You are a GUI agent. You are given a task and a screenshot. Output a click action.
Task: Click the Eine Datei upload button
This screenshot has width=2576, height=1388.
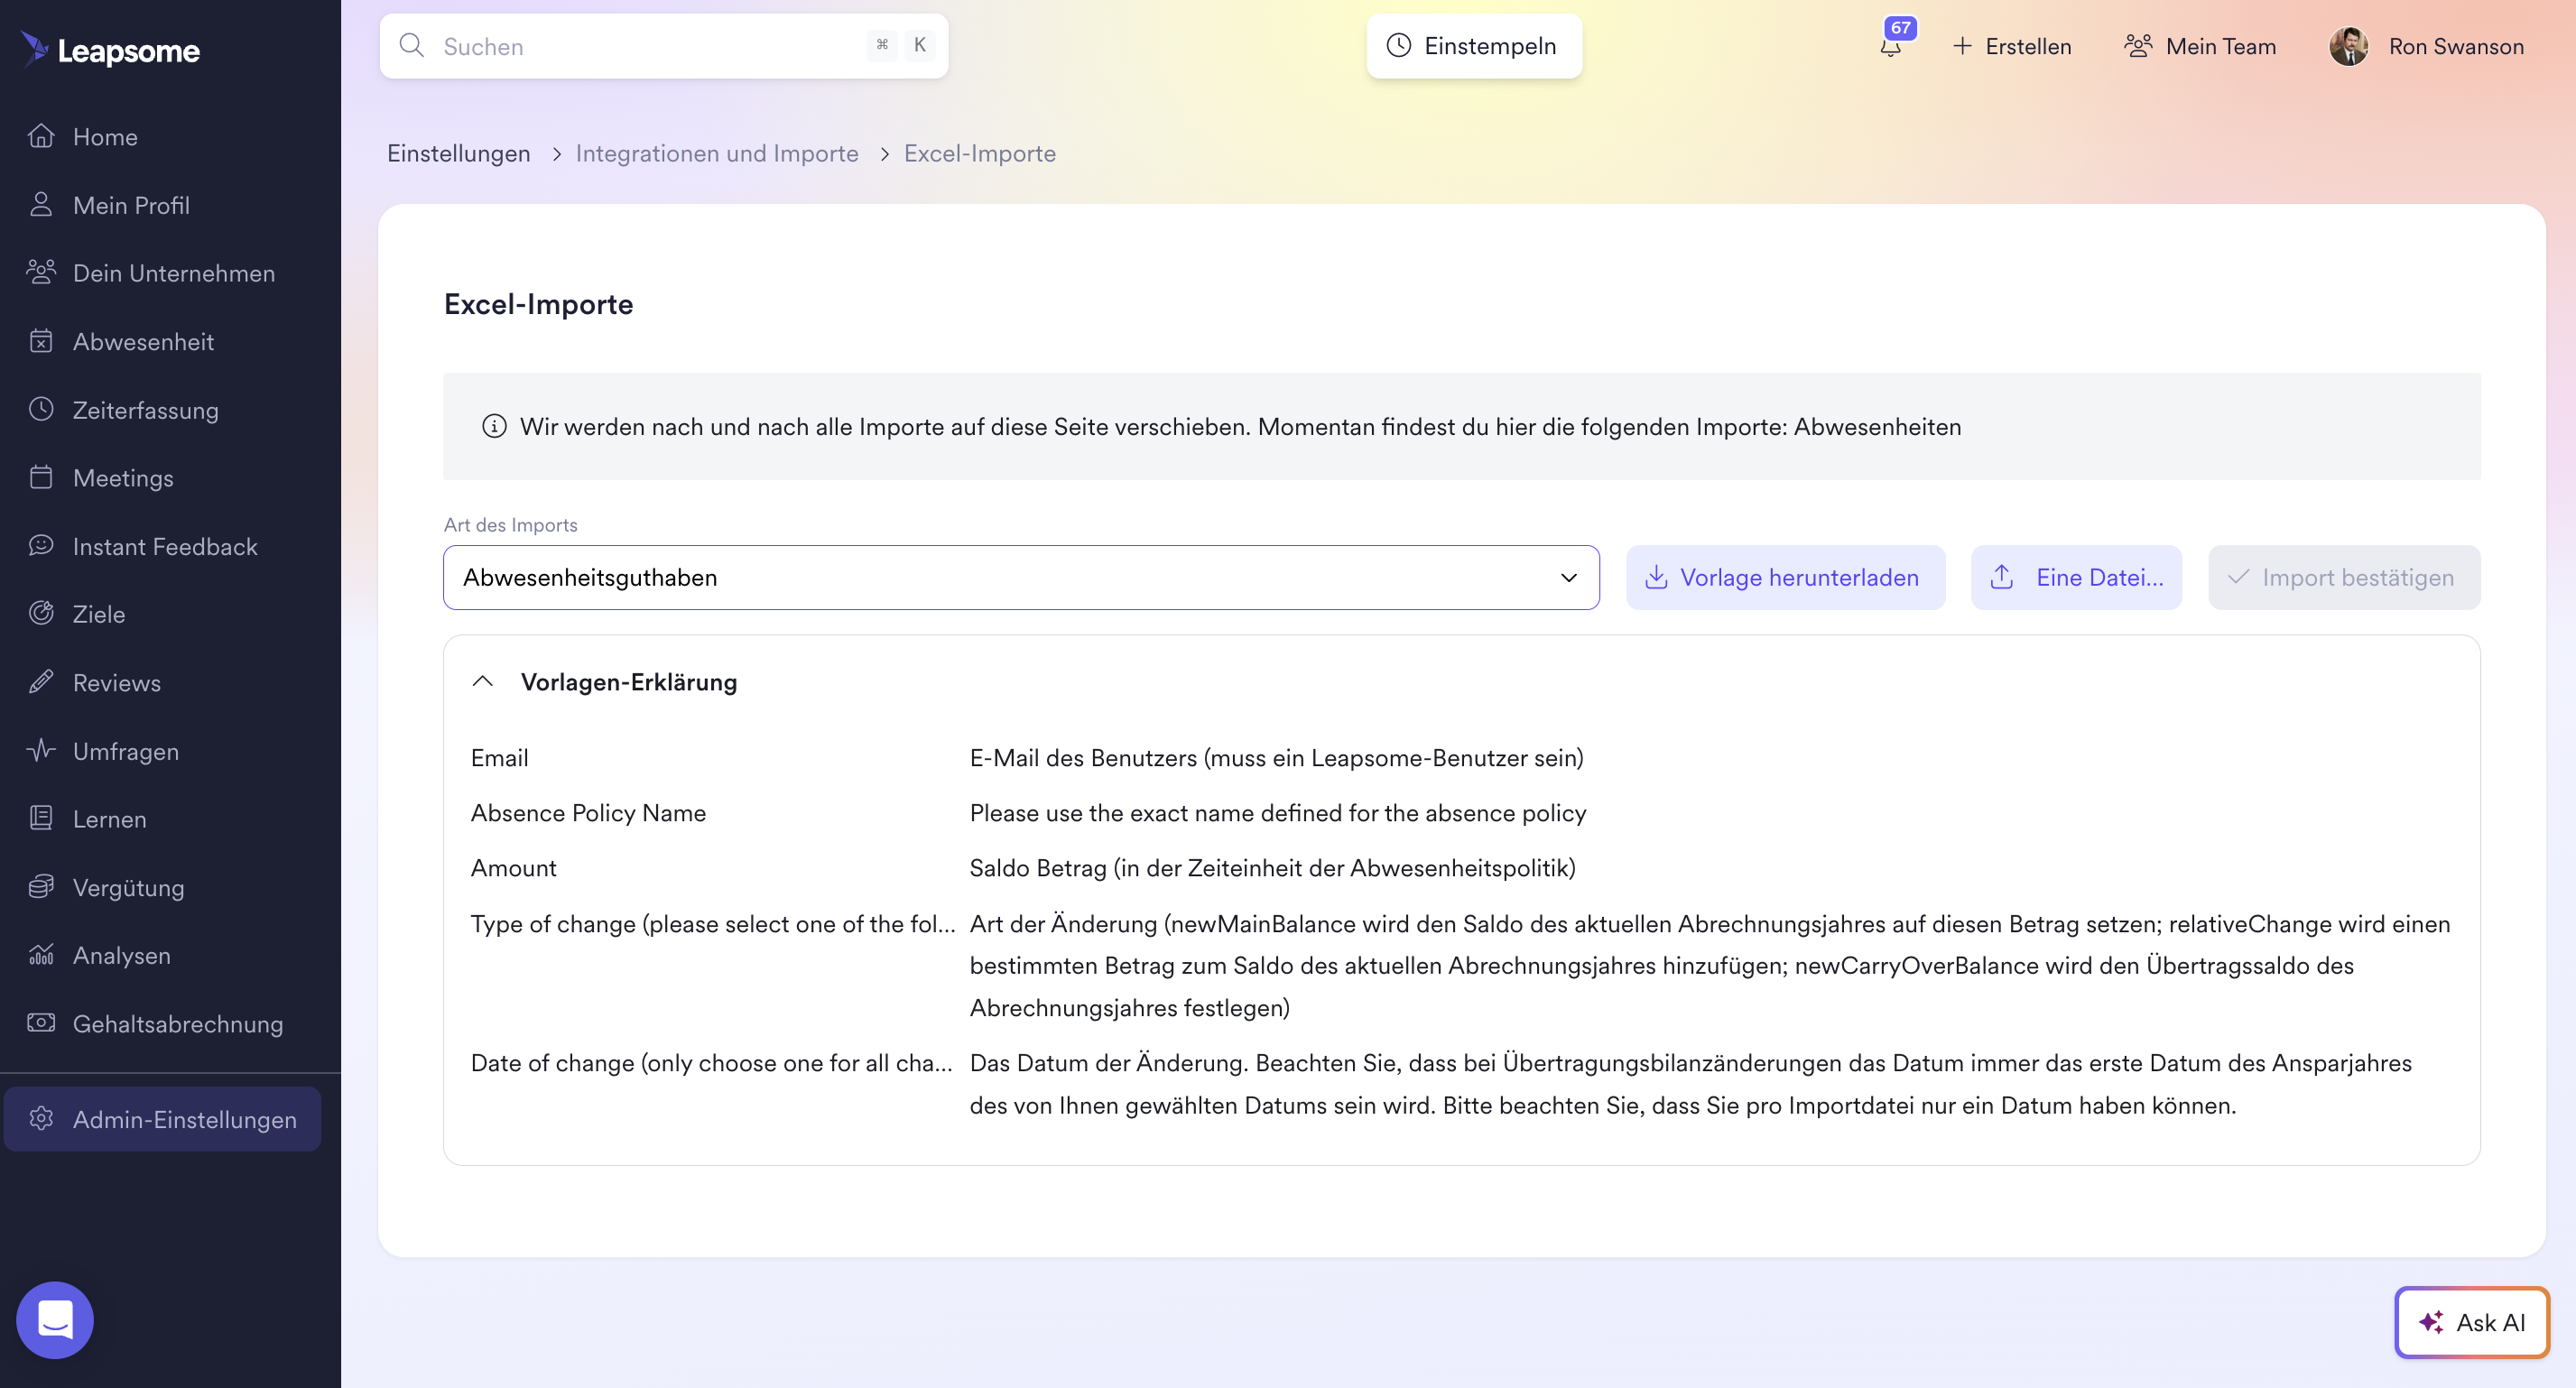coord(2076,577)
